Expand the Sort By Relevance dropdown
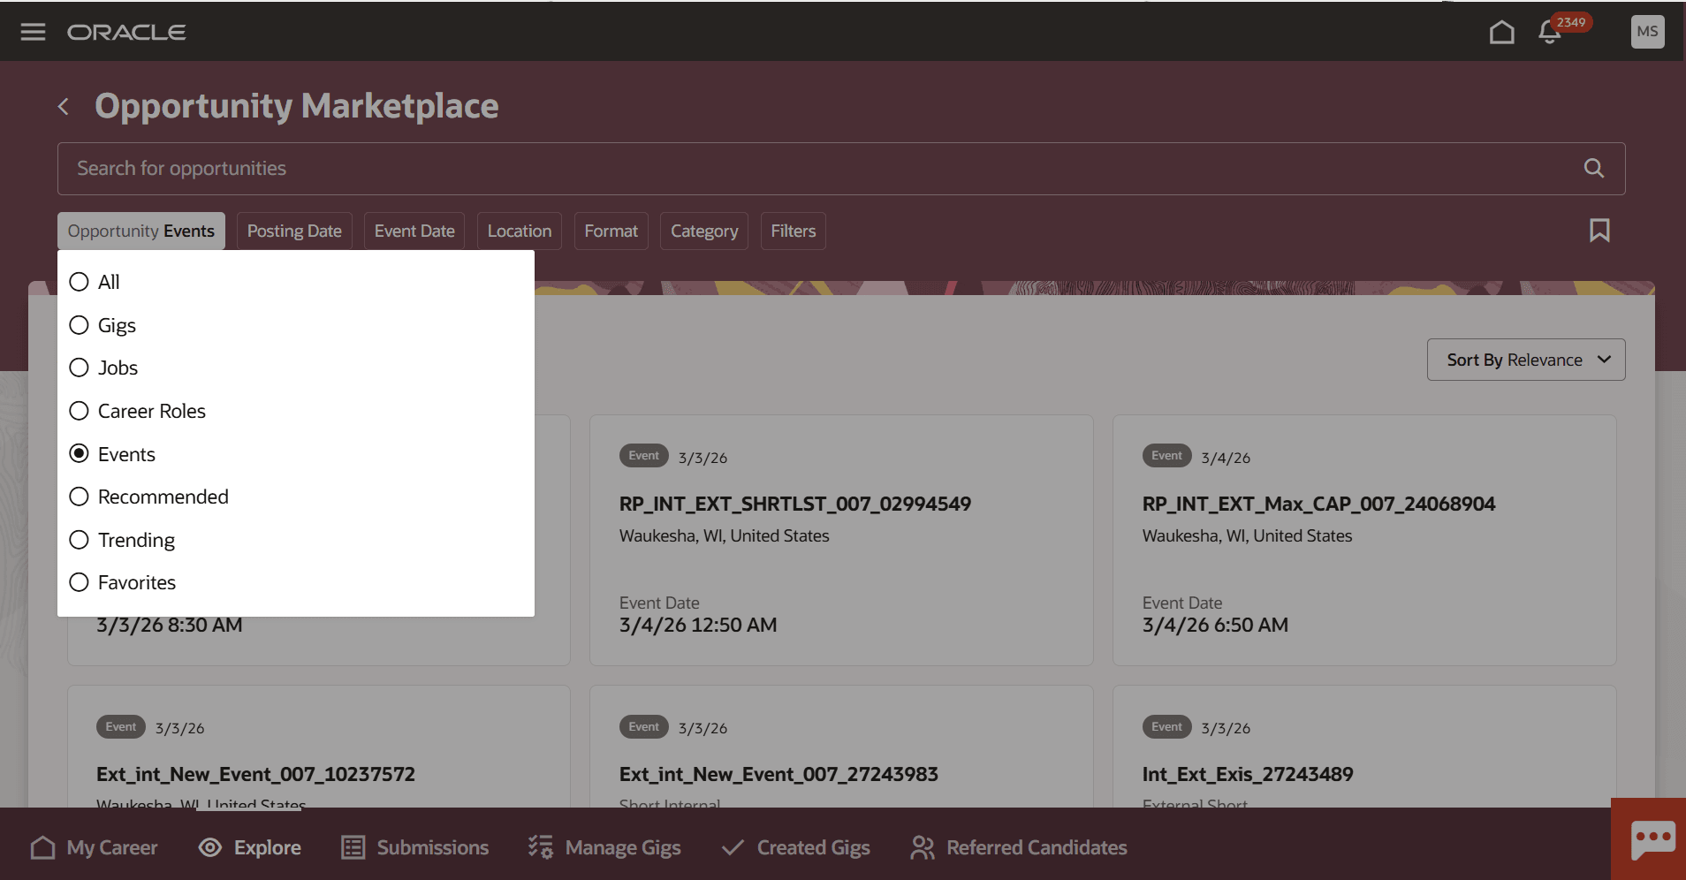 pyautogui.click(x=1526, y=360)
